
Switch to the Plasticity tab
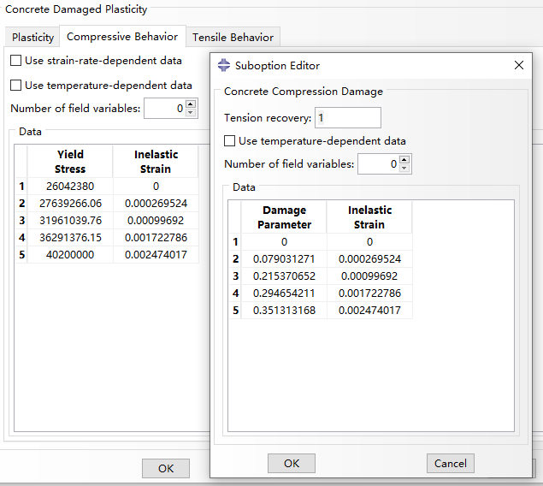(32, 38)
